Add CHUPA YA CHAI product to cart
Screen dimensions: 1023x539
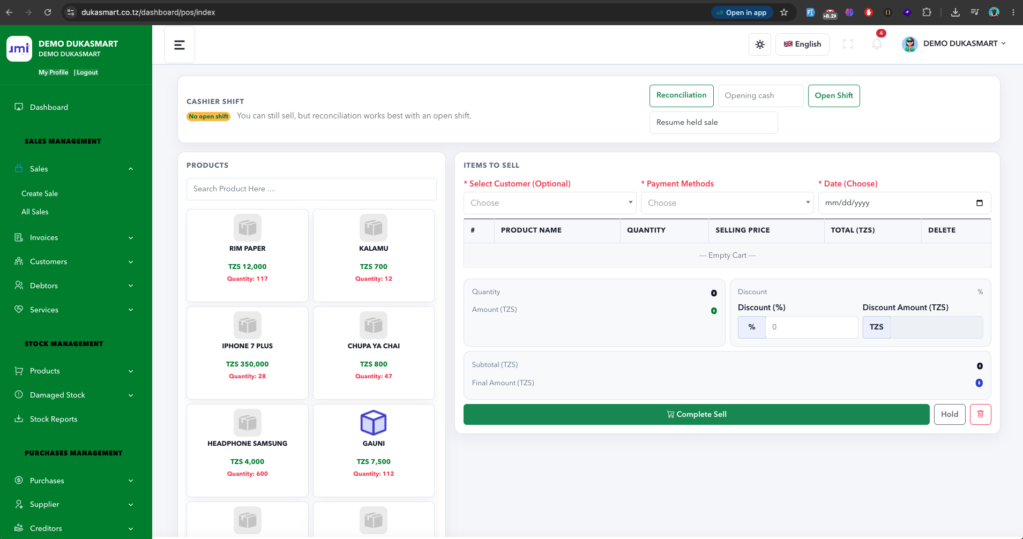pyautogui.click(x=374, y=353)
